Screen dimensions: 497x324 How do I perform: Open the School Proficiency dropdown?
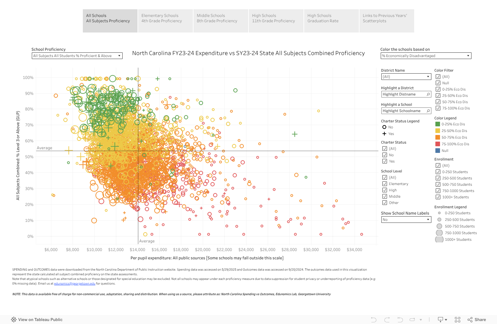(77, 56)
